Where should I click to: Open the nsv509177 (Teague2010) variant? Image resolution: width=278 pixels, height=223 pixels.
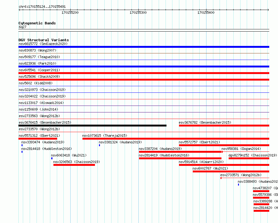point(39,57)
